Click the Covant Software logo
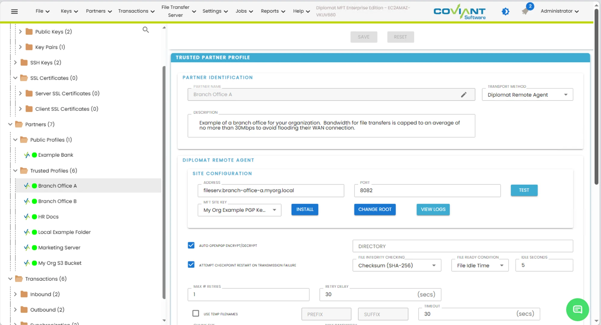Screen dimensions: 601x325 click(x=459, y=12)
